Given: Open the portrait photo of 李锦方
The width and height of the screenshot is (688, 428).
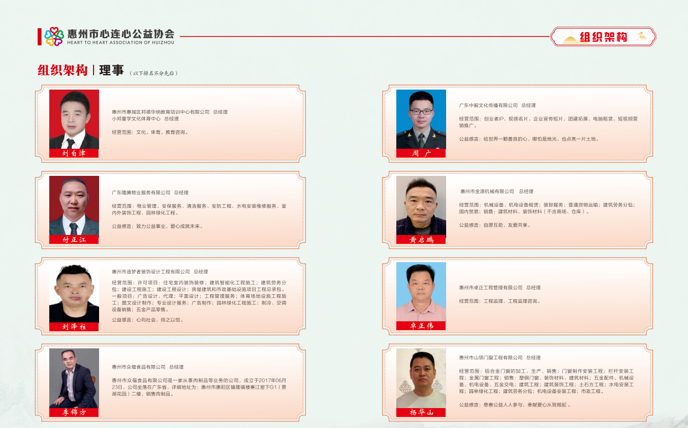Looking at the screenshot, I should pos(74,378).
